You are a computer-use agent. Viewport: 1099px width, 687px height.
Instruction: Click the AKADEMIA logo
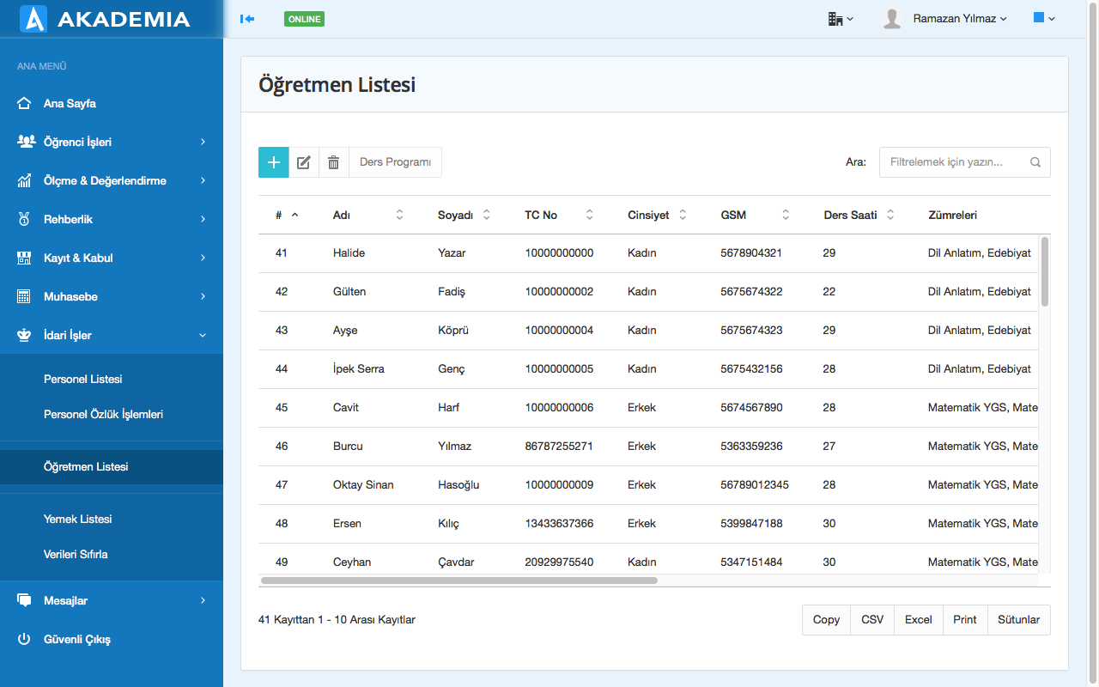[105, 19]
